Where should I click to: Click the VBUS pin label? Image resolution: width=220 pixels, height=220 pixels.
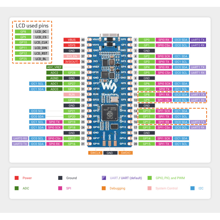[x=71, y=40]
